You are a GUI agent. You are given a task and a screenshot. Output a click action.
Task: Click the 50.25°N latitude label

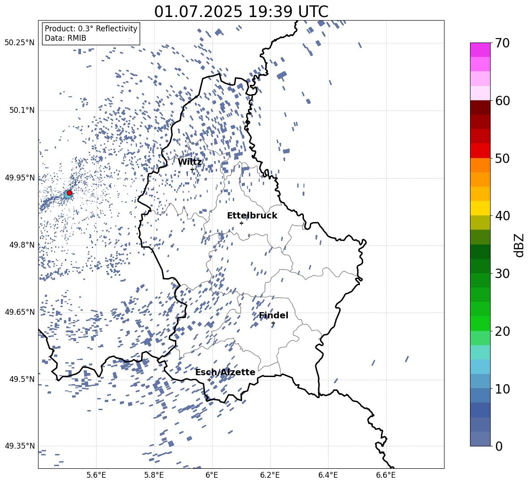pos(20,43)
